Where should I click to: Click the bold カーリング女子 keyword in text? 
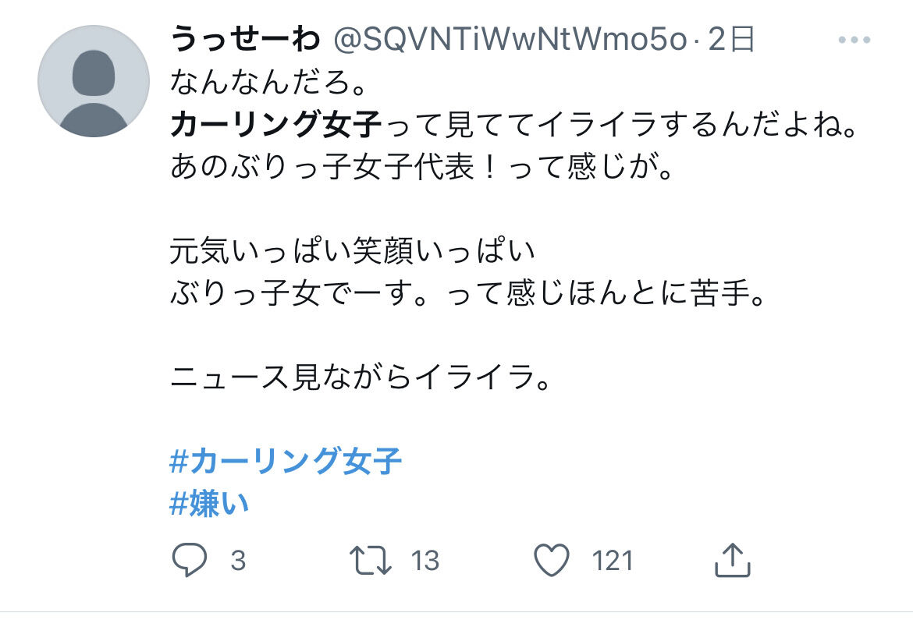coord(276,125)
